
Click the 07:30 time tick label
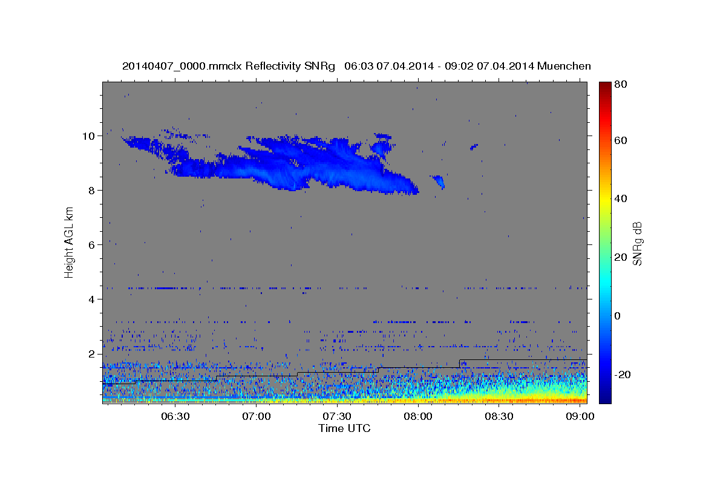coord(337,416)
